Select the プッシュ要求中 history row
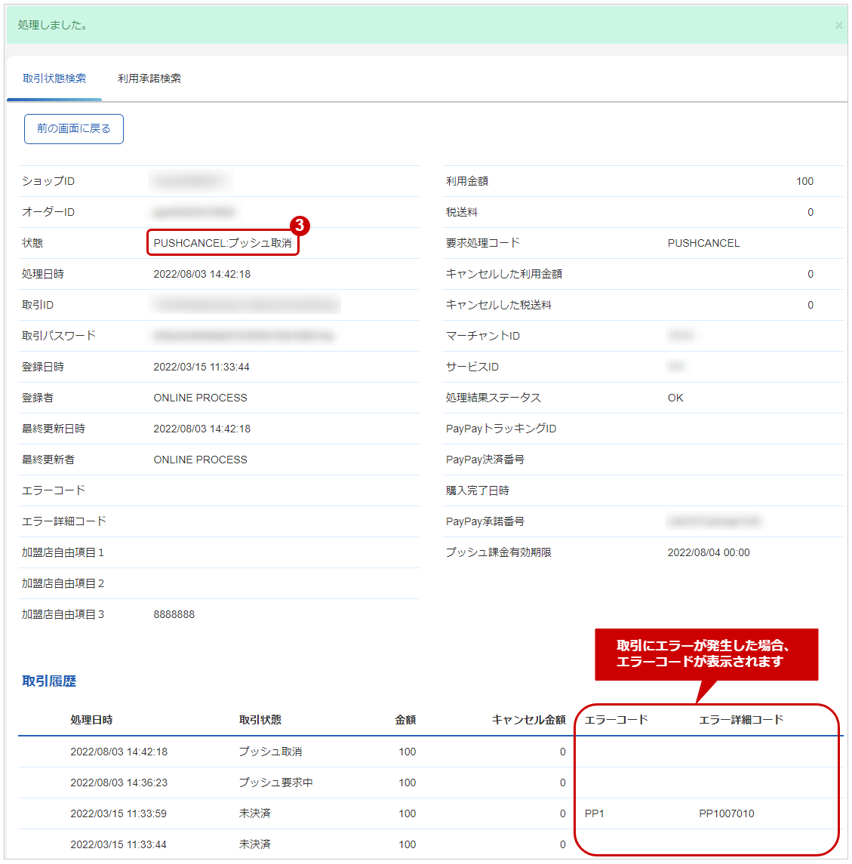The width and height of the screenshot is (852, 864). (x=430, y=783)
